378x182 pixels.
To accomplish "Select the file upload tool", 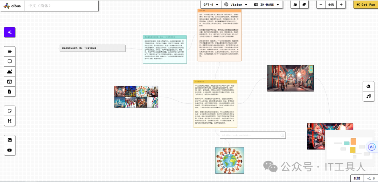I will coord(10,92).
